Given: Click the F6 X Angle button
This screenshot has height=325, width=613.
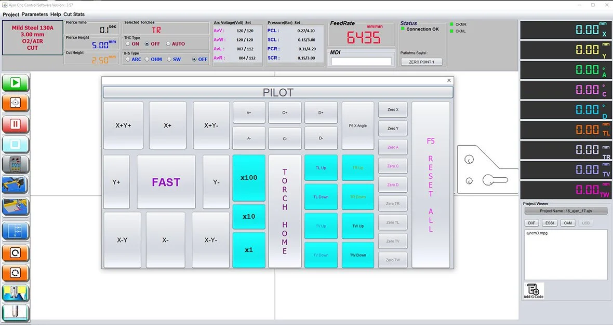Looking at the screenshot, I should 358,125.
